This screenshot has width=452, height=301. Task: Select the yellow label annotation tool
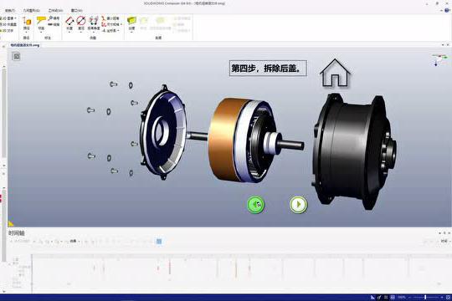coord(41,23)
